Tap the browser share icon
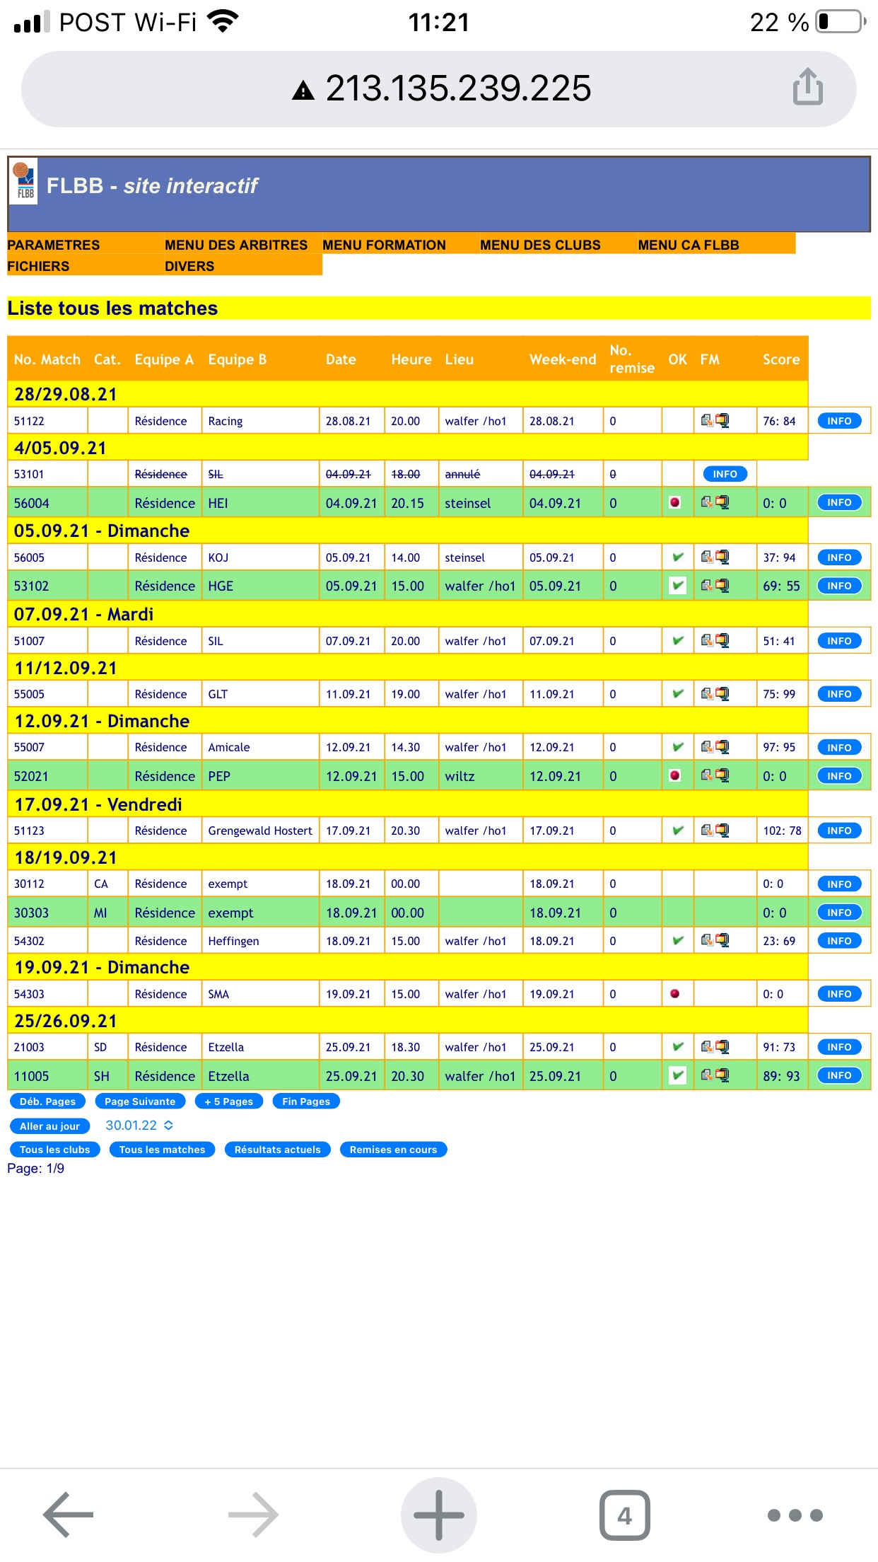This screenshot has height=1562, width=878. [x=807, y=87]
